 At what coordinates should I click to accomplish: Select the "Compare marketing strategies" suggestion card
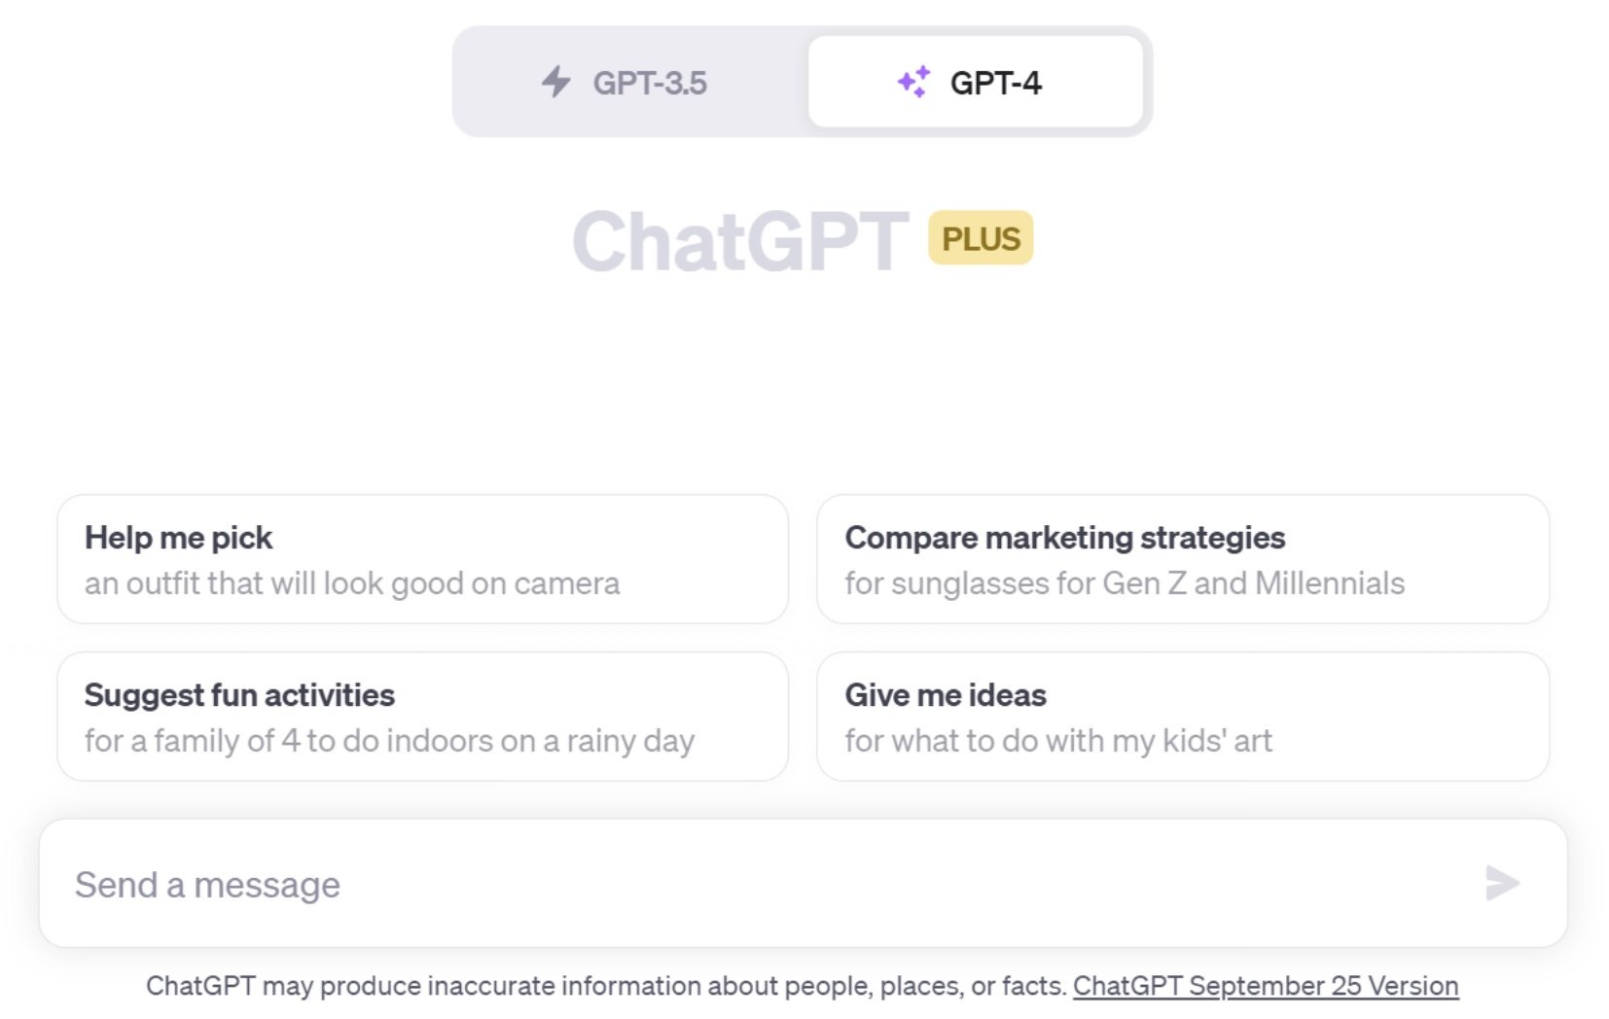click(x=1183, y=559)
